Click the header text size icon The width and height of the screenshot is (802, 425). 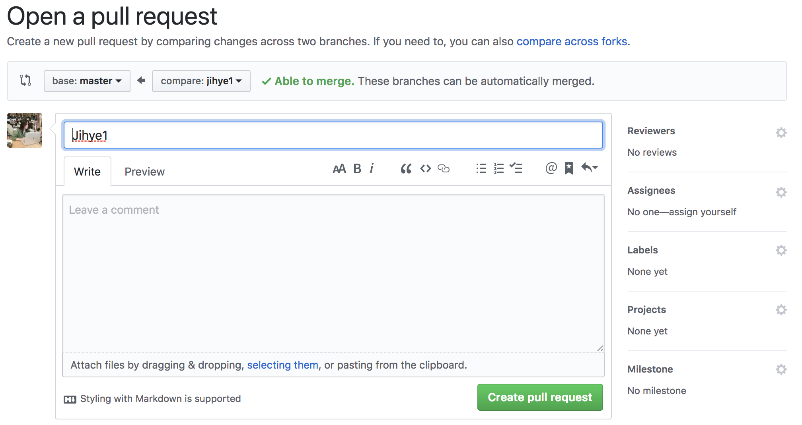click(x=339, y=169)
